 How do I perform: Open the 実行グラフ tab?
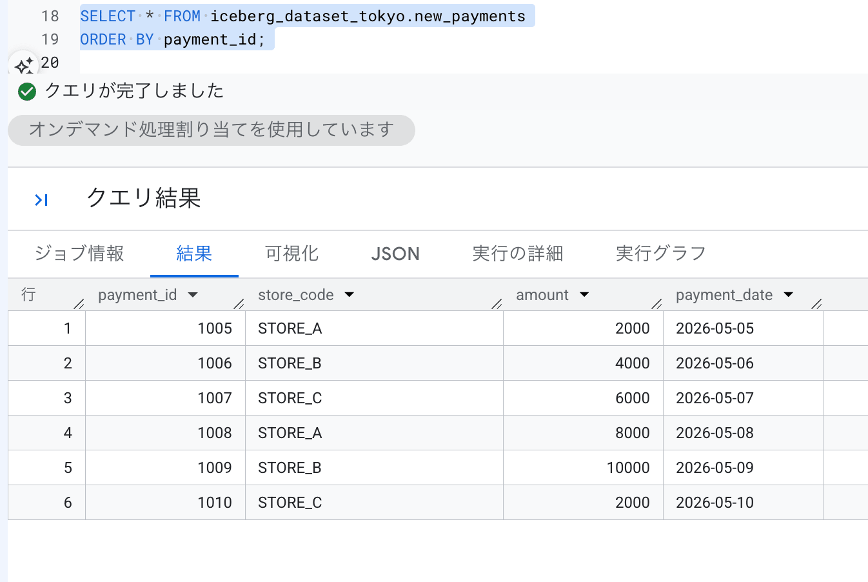pyautogui.click(x=661, y=254)
